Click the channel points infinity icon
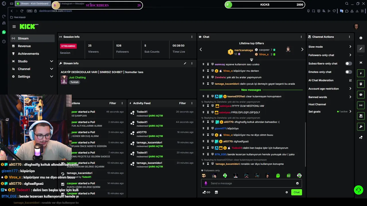The width and height of the screenshot is (367, 206). tap(206, 192)
